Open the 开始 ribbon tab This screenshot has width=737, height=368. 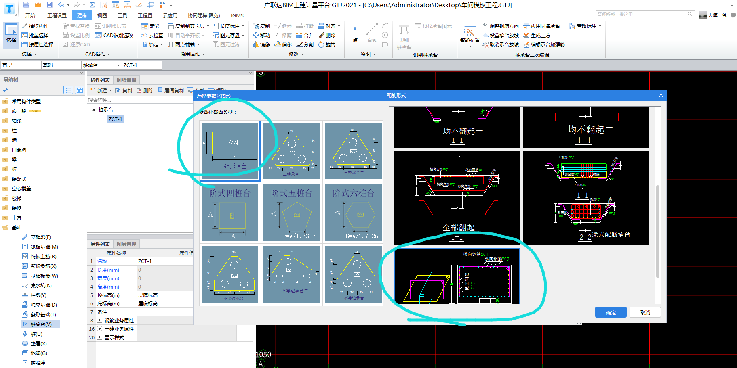(30, 15)
